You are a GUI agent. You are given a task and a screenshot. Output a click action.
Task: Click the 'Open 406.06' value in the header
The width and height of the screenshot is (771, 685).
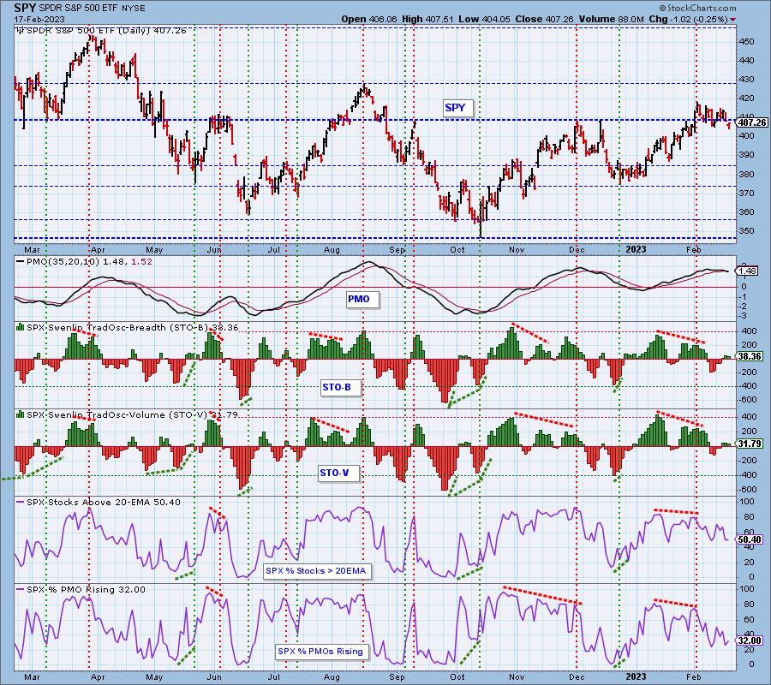(x=369, y=19)
